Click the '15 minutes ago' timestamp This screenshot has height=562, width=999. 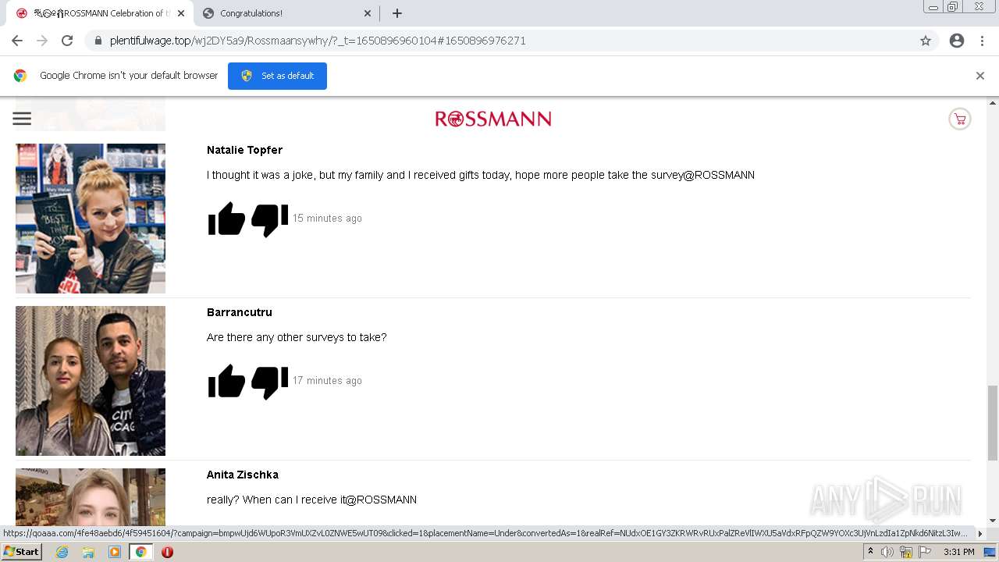click(327, 219)
